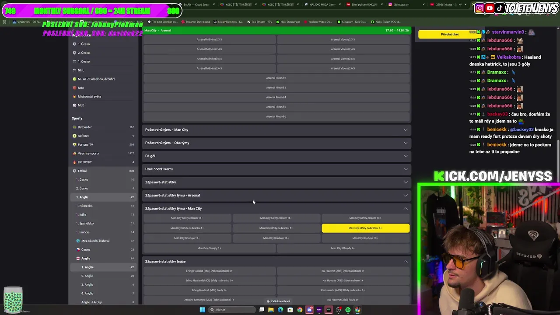Click the Česko flag icon
The width and height of the screenshot is (560, 315).
pyautogui.click(x=78, y=249)
